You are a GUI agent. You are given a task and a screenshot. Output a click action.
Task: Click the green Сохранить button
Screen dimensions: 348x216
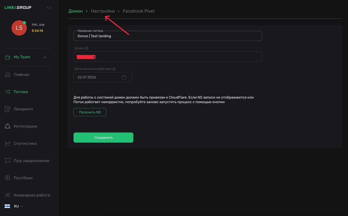click(103, 138)
